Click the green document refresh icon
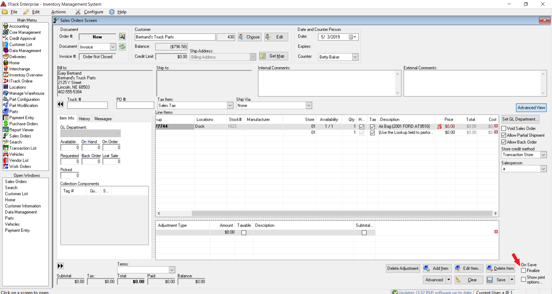Image resolution: width=552 pixels, height=294 pixels. 122,47
